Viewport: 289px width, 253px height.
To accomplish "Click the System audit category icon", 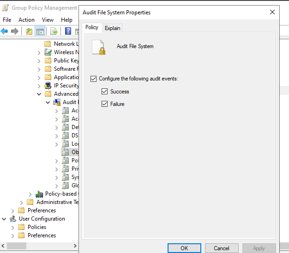I will point(66,177).
